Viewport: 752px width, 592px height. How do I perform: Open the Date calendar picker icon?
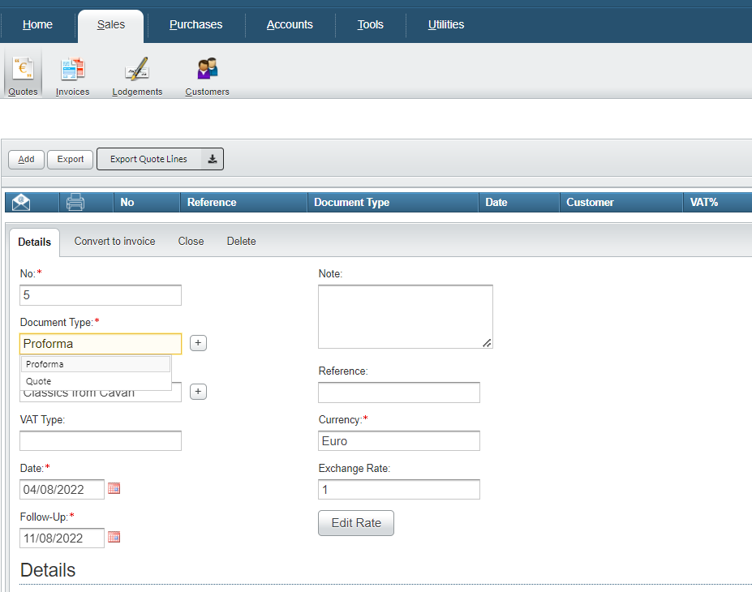click(x=114, y=489)
